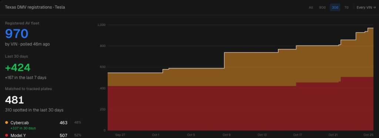Click the Sep 27 x-axis label
379x138 pixels.
point(120,135)
